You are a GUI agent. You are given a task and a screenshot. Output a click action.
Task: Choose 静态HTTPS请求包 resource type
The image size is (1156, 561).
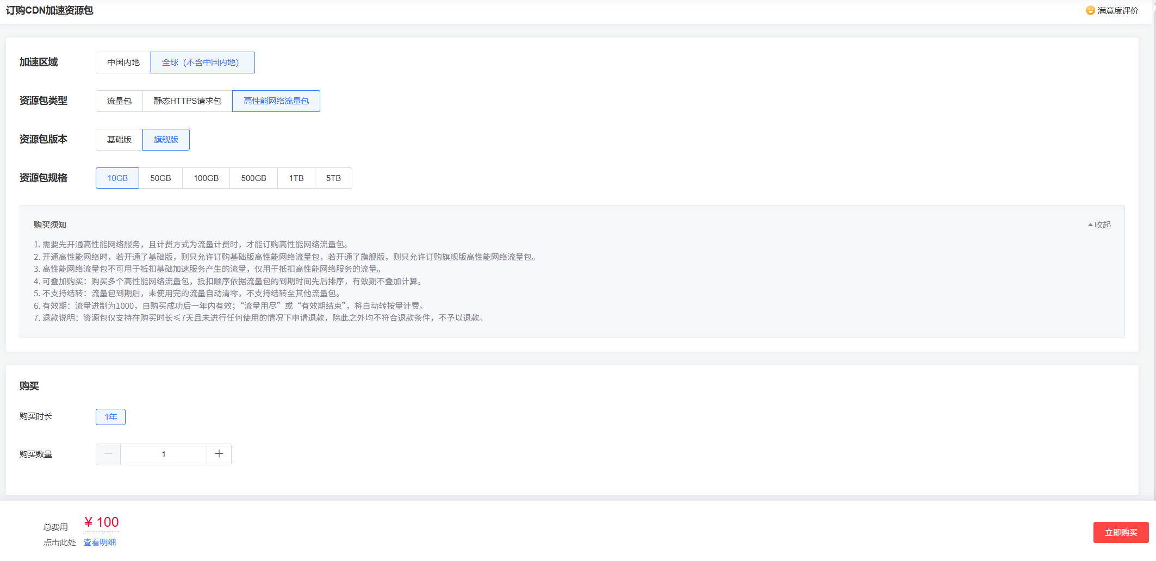[x=188, y=101]
